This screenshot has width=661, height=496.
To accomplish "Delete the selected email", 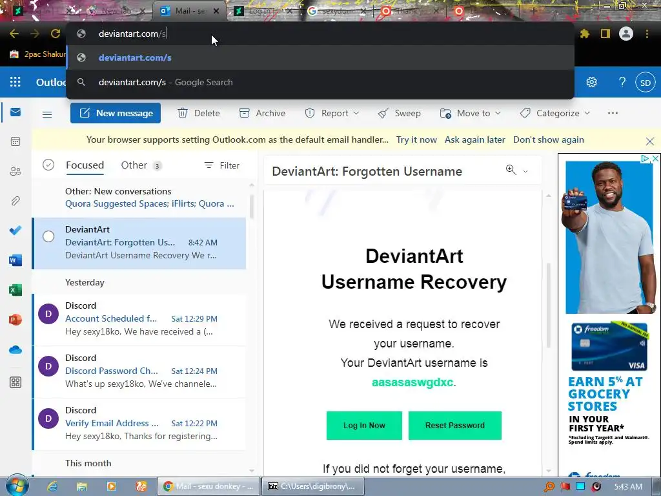I will click(199, 113).
